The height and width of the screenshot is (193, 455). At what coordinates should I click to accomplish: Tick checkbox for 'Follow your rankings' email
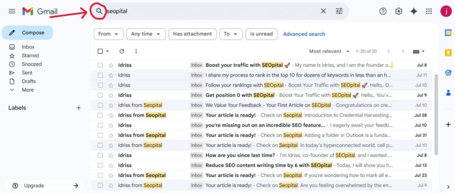100,85
